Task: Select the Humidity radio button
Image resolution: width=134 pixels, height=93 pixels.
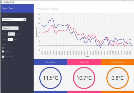Action: click(3, 51)
